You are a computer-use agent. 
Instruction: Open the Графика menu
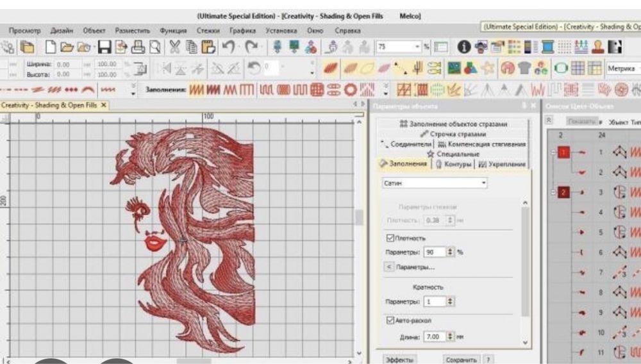coord(242,31)
